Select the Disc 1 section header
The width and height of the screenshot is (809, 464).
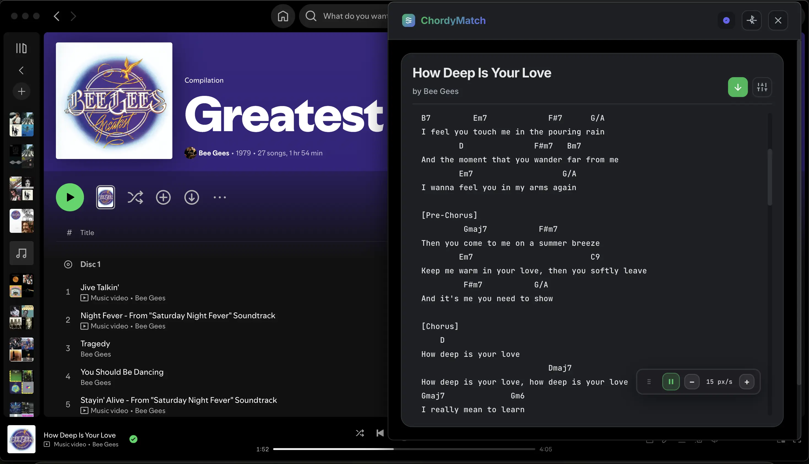[x=90, y=264]
